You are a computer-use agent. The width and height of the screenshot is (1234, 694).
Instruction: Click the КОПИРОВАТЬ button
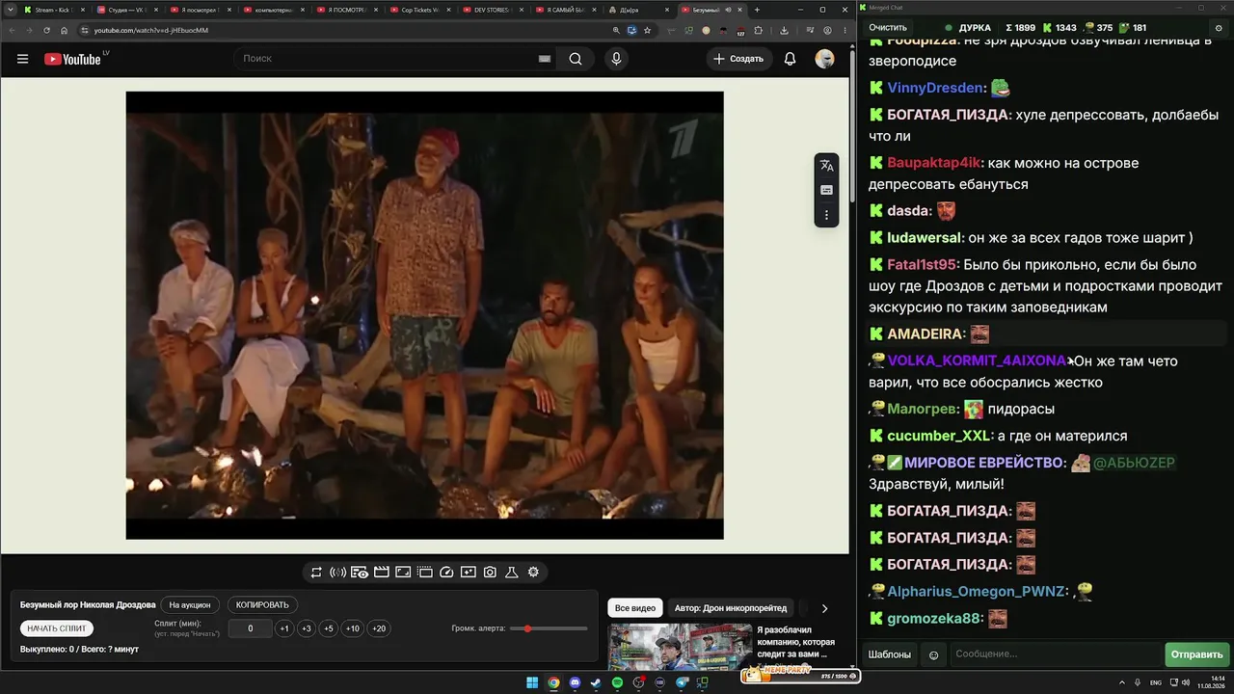click(262, 605)
